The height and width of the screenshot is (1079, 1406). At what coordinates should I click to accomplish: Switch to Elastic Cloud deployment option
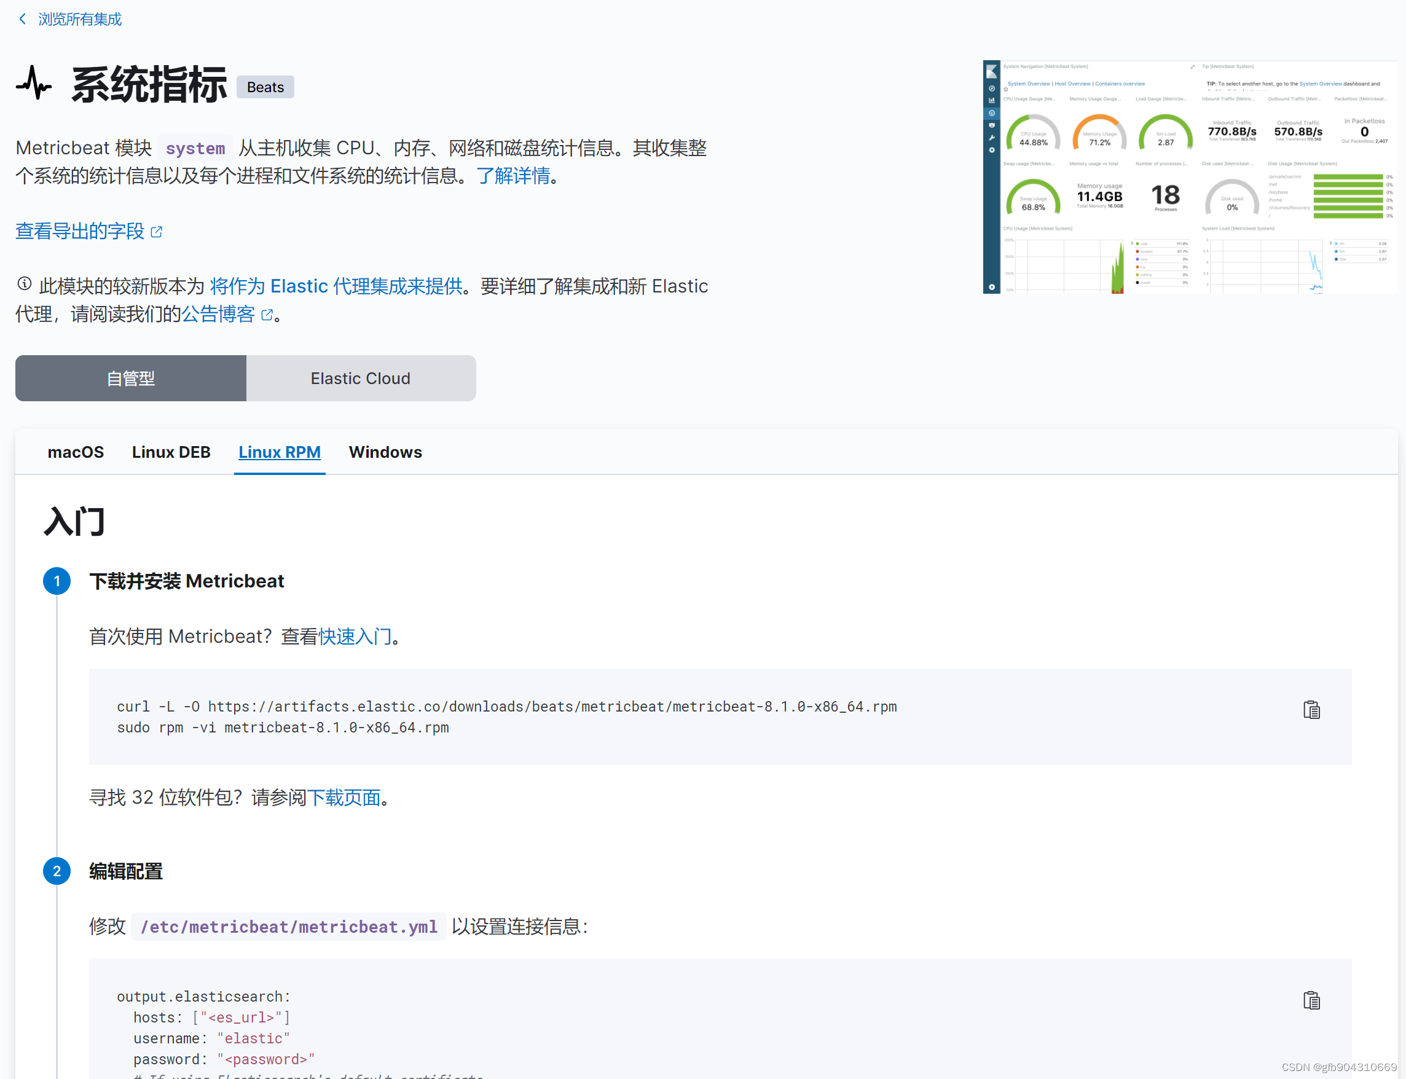[x=360, y=379]
